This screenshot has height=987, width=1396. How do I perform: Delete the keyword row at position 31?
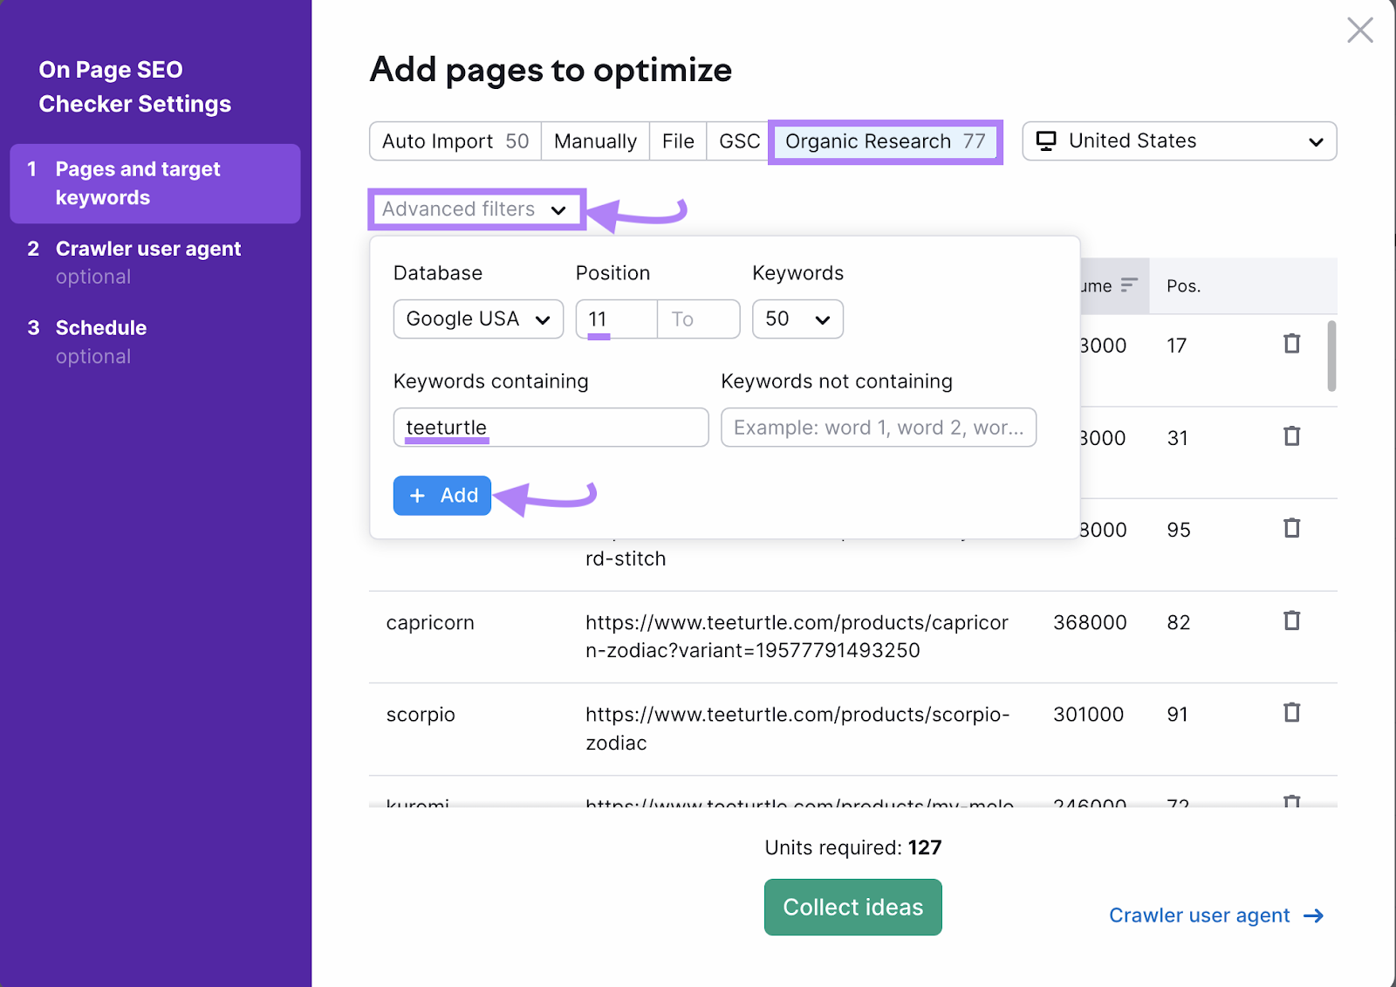pos(1291,436)
